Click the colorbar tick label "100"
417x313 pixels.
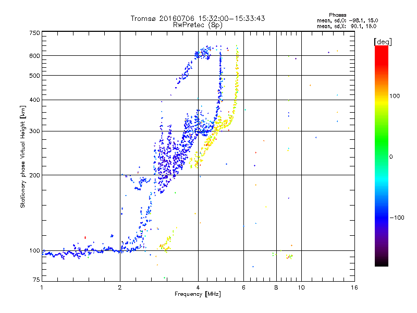395,96
